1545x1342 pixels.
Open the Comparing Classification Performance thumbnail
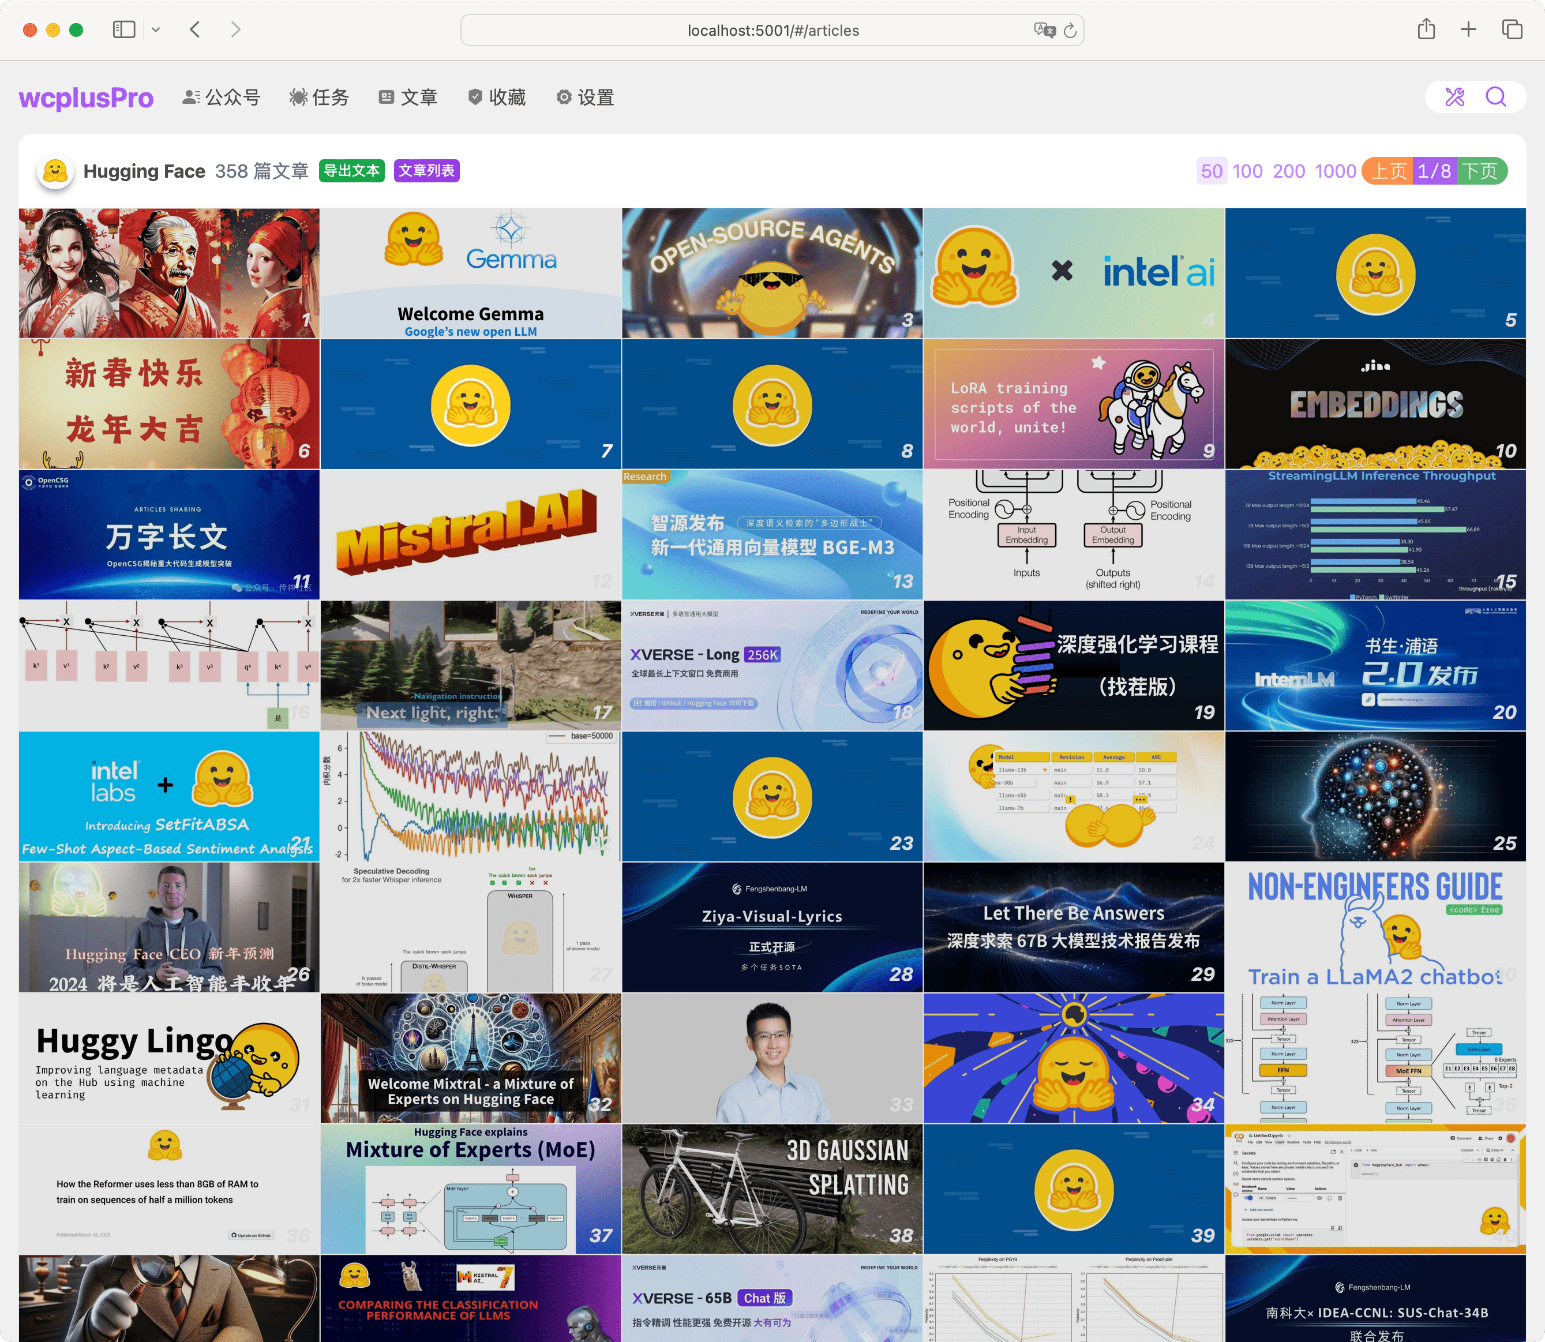pos(470,1299)
